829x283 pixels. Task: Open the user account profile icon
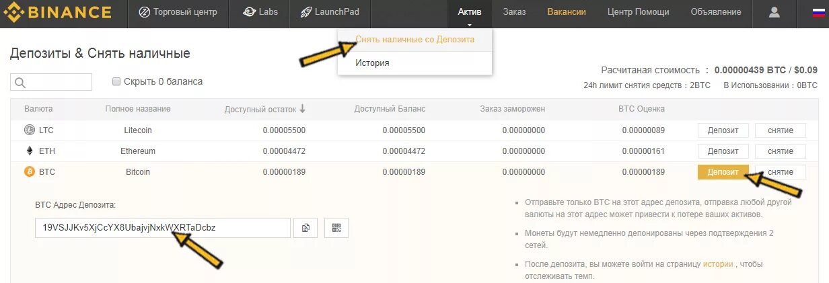point(774,12)
